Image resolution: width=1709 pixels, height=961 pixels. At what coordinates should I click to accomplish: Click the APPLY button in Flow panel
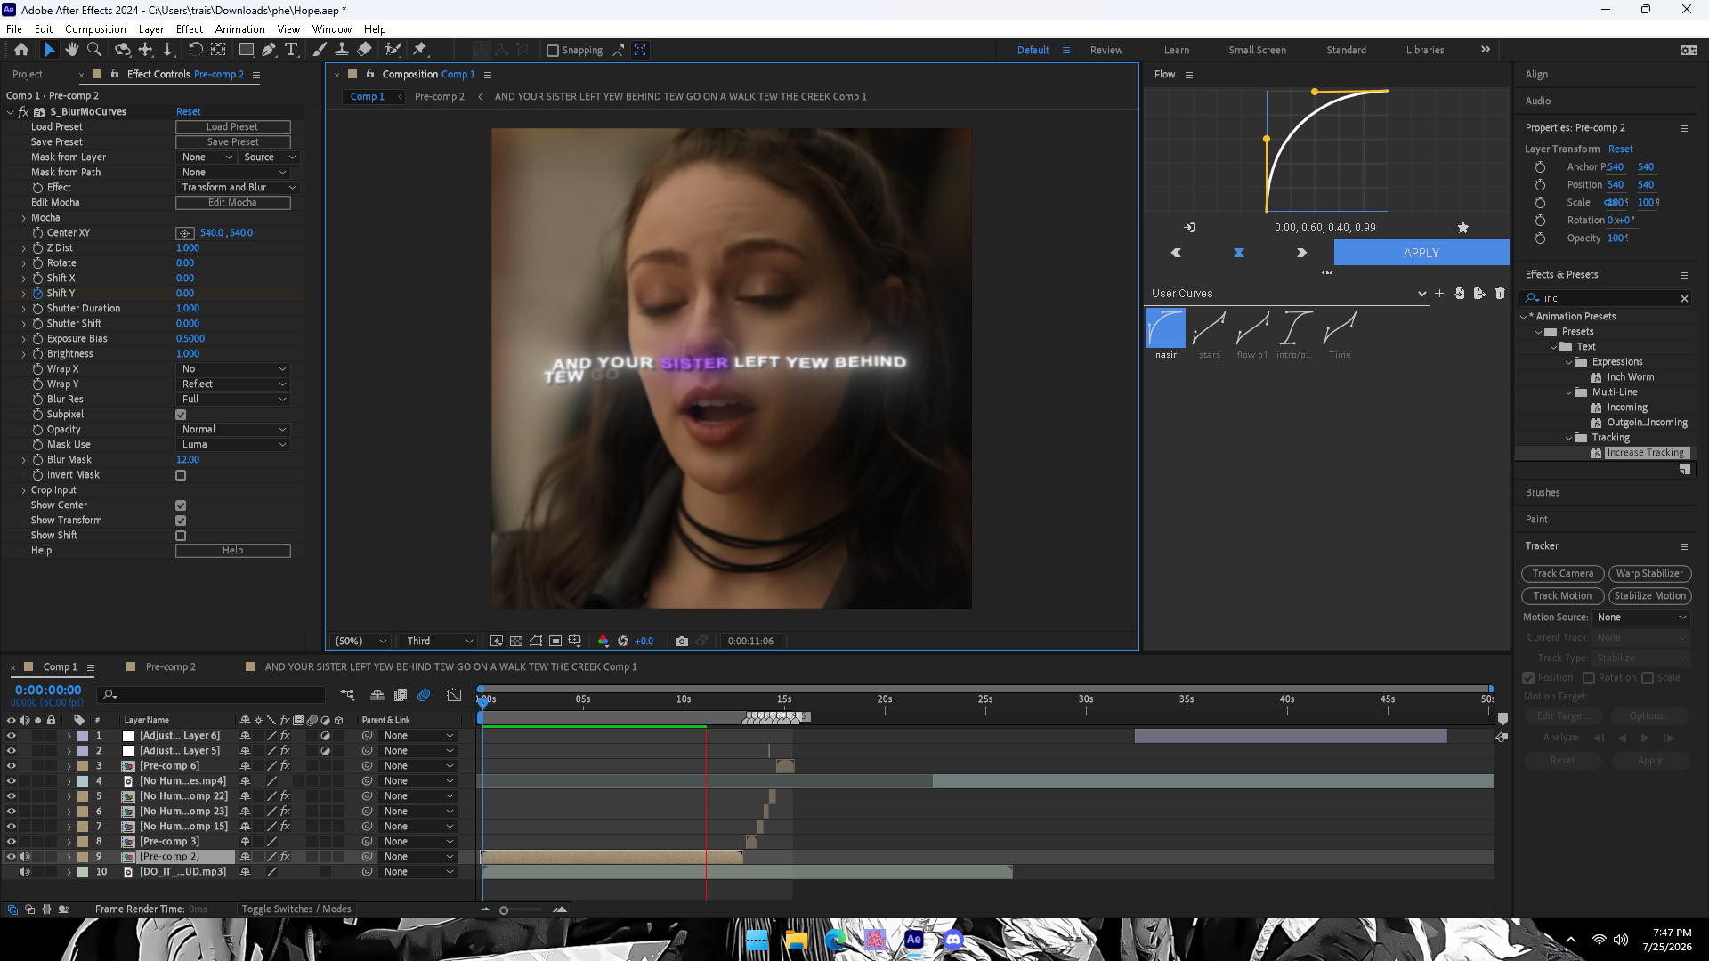pyautogui.click(x=1421, y=253)
